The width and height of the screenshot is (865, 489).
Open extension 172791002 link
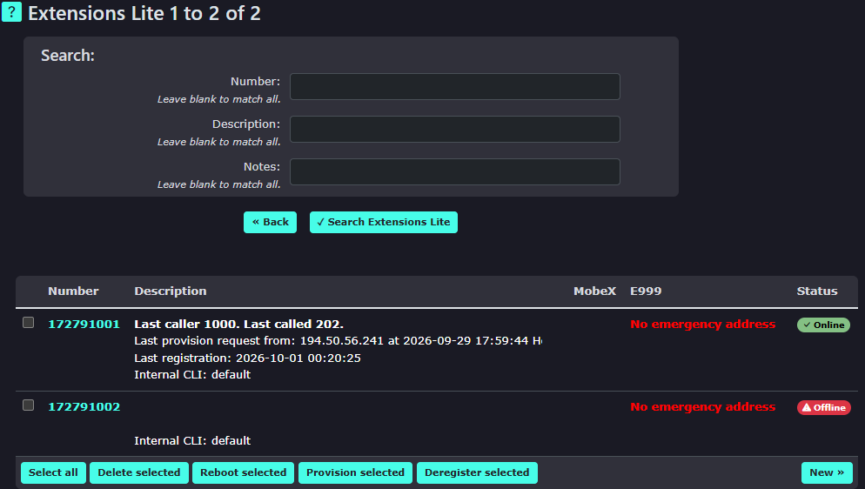click(x=84, y=407)
